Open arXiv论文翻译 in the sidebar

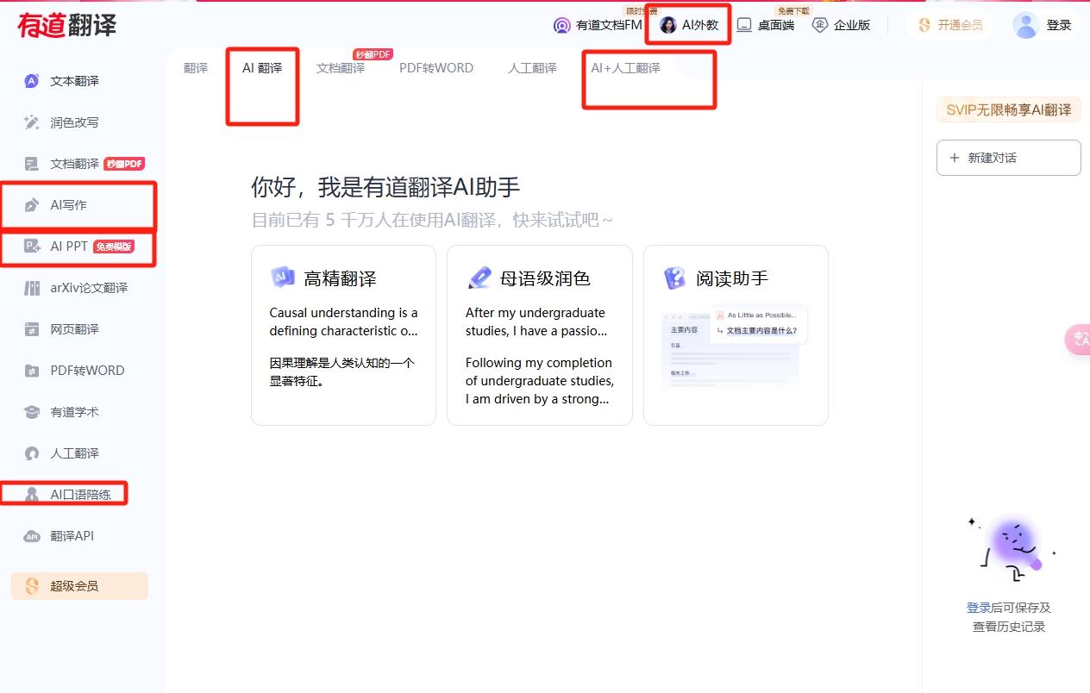(x=89, y=288)
